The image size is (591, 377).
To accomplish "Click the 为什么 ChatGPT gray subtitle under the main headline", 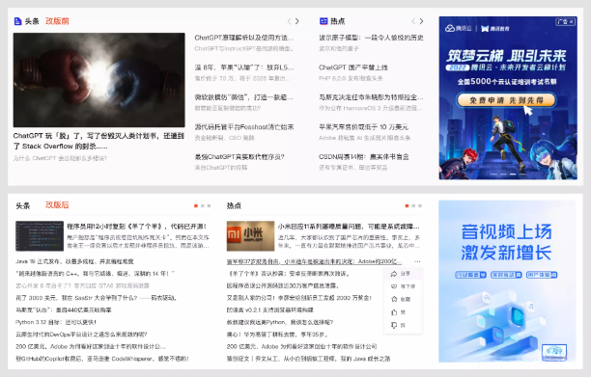I will coord(60,158).
